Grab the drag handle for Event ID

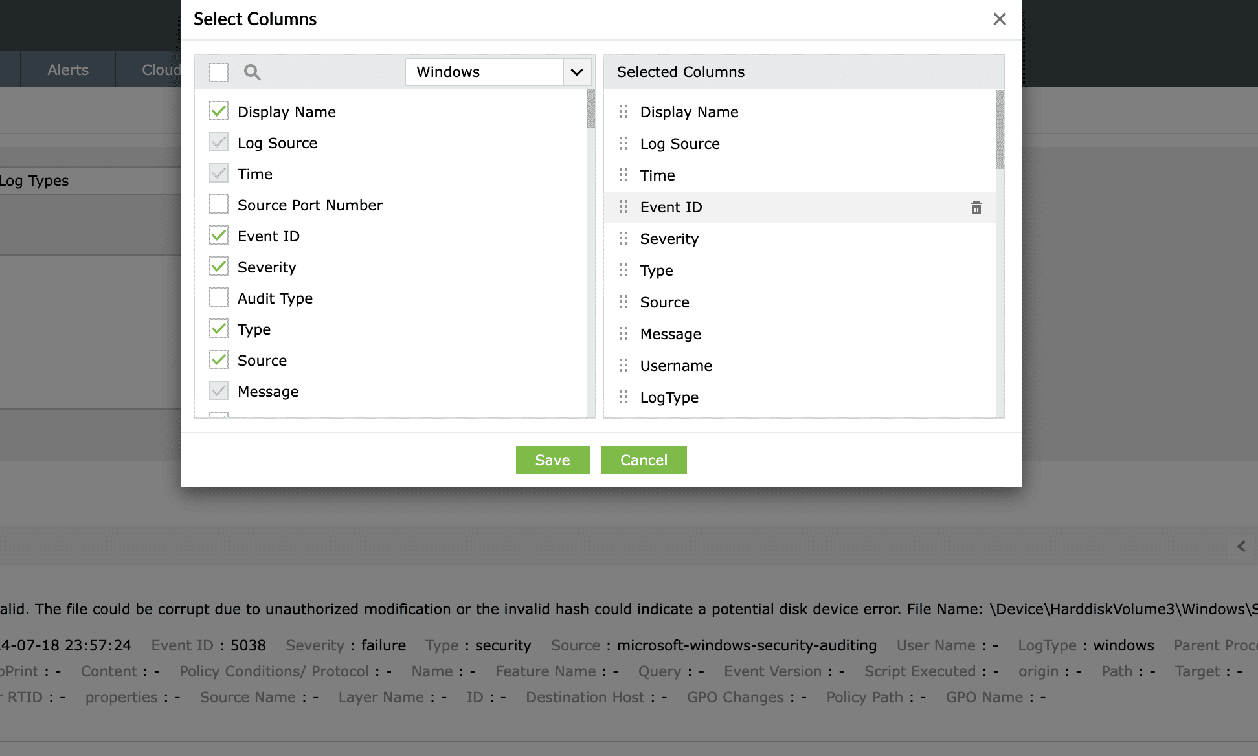(x=623, y=207)
